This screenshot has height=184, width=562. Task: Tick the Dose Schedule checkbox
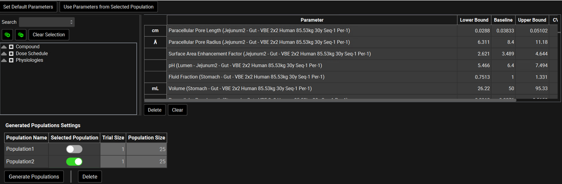pyautogui.click(x=11, y=54)
